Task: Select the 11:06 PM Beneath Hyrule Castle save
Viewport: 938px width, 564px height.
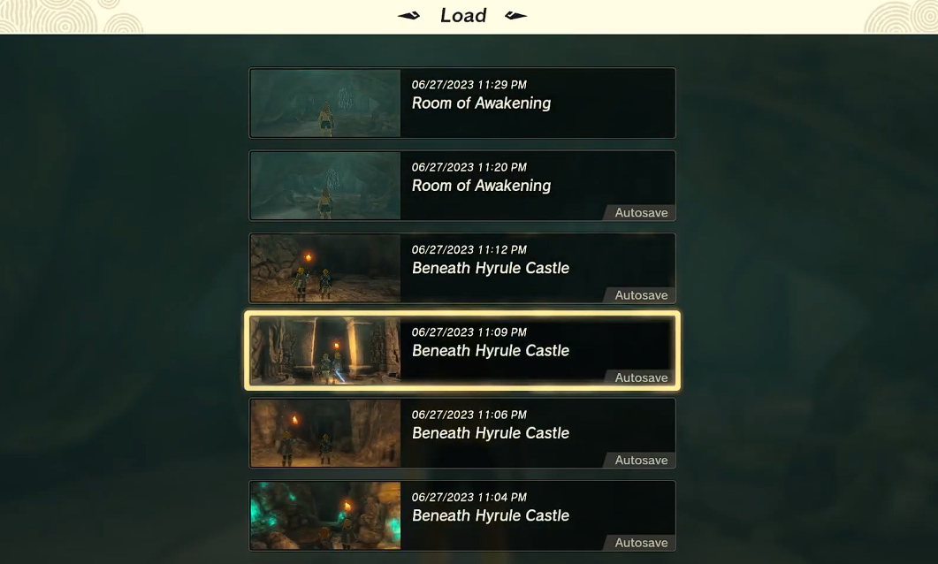Action: click(462, 433)
